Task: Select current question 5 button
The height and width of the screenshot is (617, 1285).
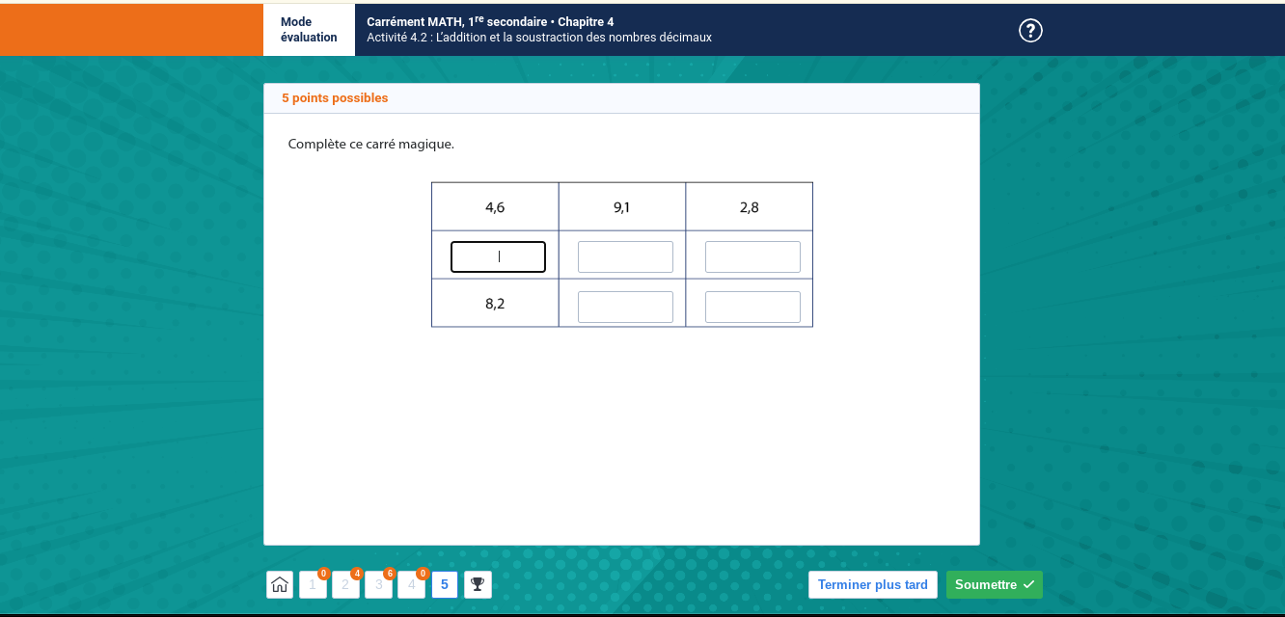Action: (445, 585)
